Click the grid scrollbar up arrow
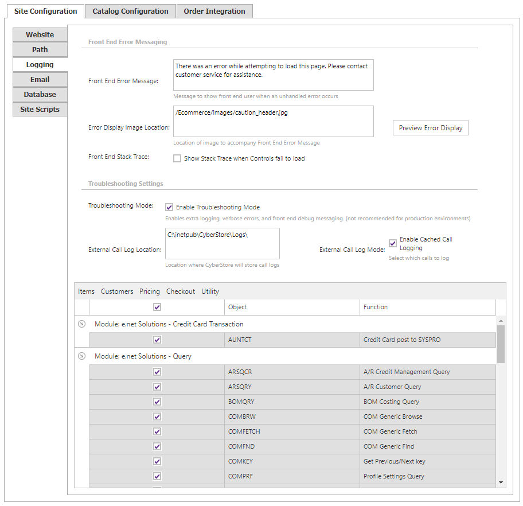The height and width of the screenshot is (506, 523). tap(501, 321)
